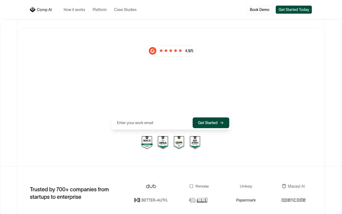The image size is (342, 214).
Task: Click the Papermark company logo
Action: [x=246, y=200]
